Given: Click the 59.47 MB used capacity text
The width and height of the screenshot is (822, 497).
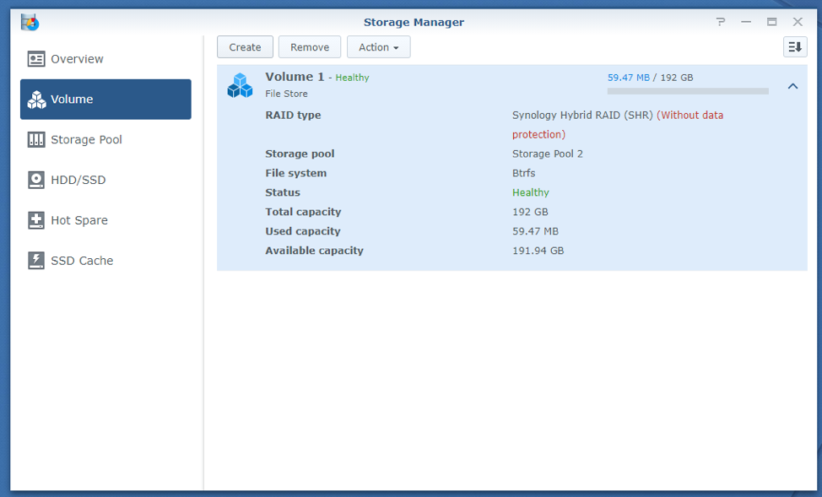Looking at the screenshot, I should 628,78.
